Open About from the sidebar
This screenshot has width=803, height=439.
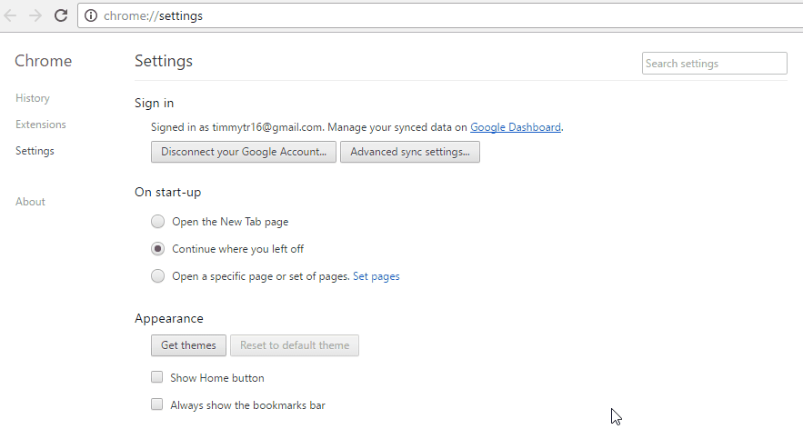[x=30, y=202]
